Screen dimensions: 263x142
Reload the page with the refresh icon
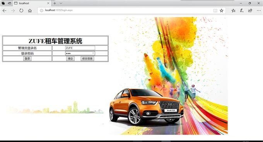[x=21, y=10]
